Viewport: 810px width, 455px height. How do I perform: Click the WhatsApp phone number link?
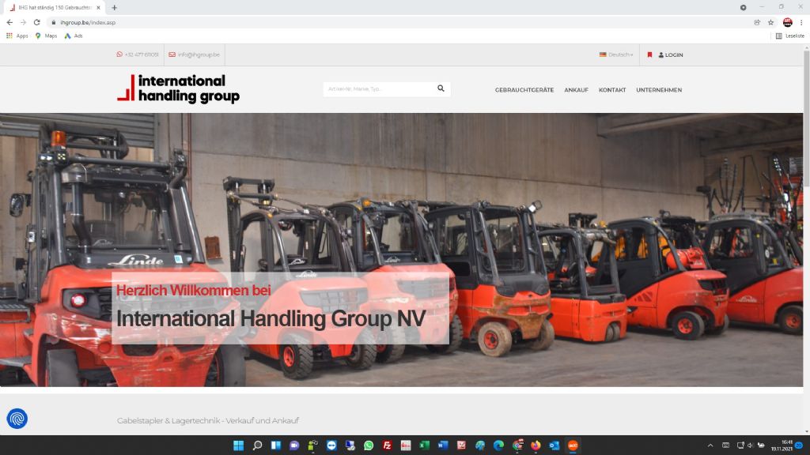point(138,55)
